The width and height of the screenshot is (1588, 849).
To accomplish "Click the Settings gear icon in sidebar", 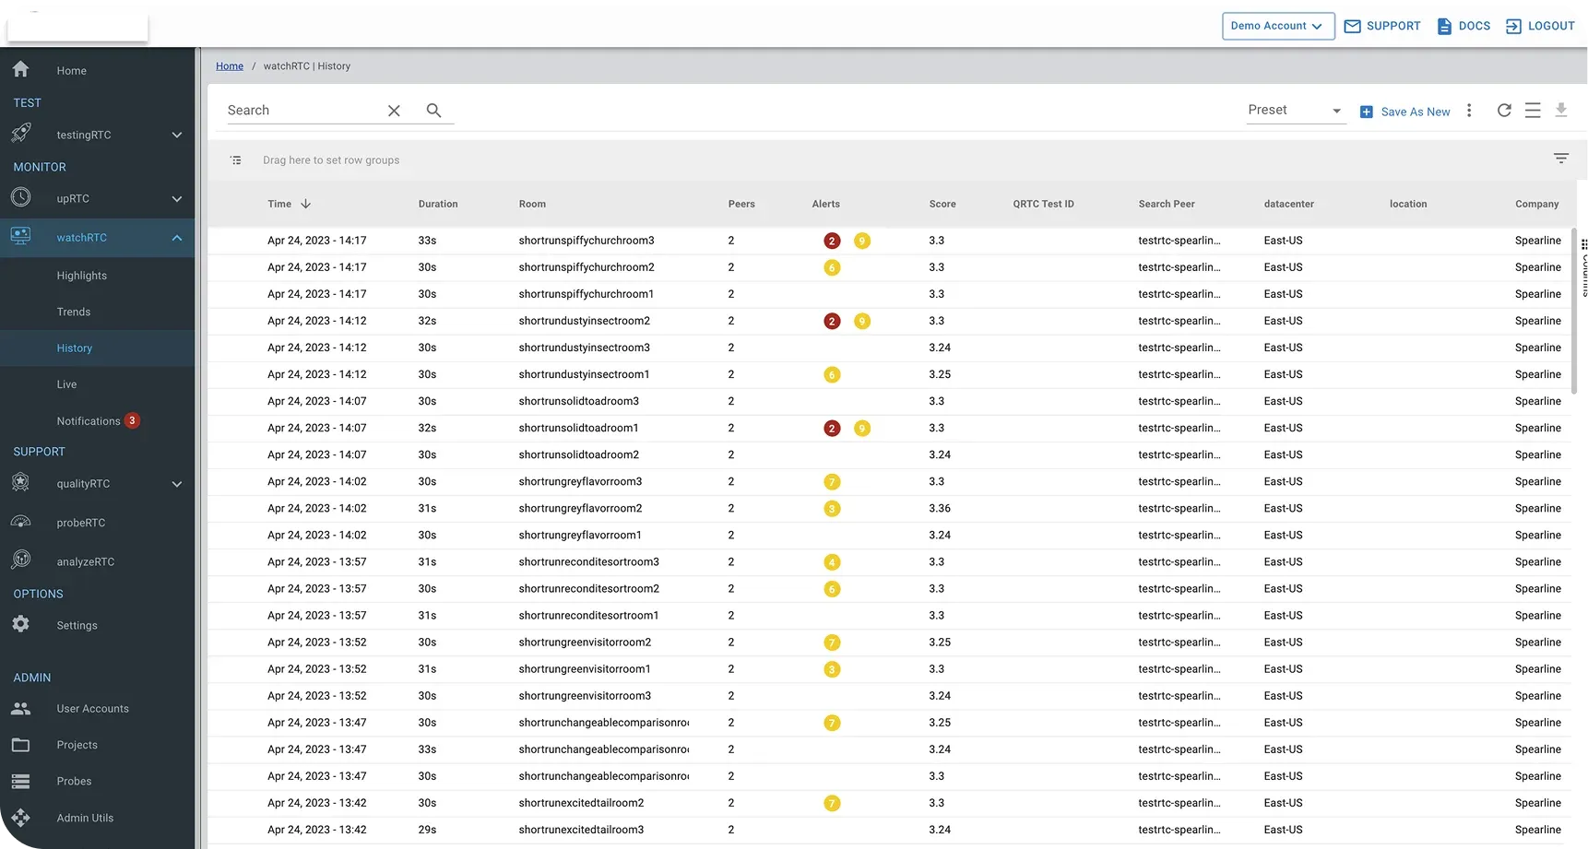I will [21, 624].
